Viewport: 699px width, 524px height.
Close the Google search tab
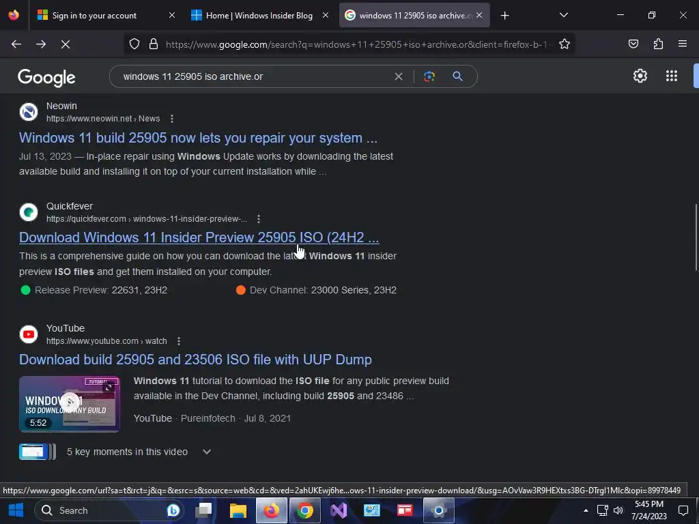click(x=479, y=16)
